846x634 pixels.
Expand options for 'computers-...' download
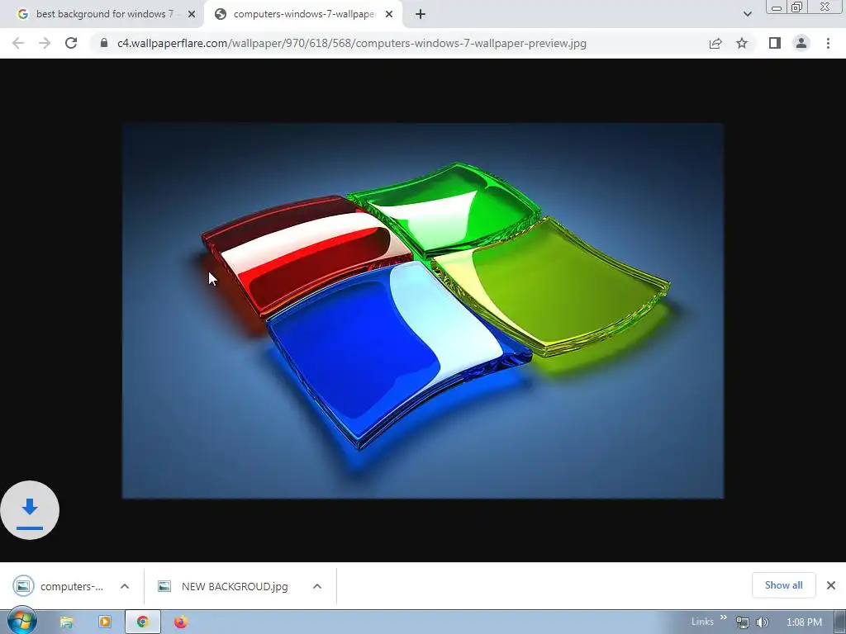click(125, 586)
